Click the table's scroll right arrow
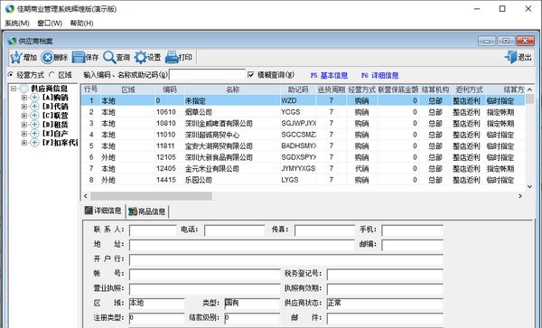 click(520, 196)
